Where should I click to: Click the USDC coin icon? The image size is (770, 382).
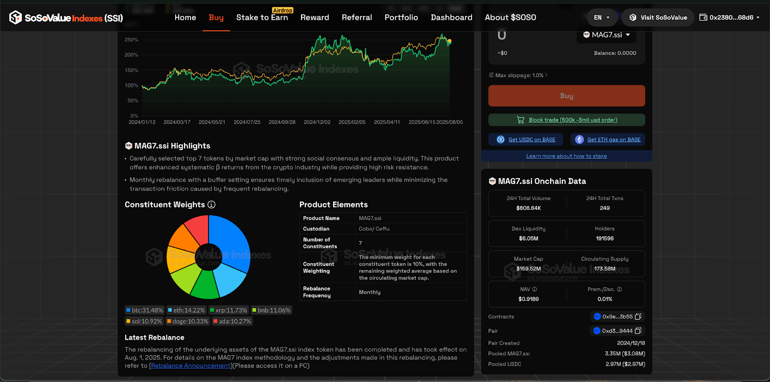coord(500,140)
